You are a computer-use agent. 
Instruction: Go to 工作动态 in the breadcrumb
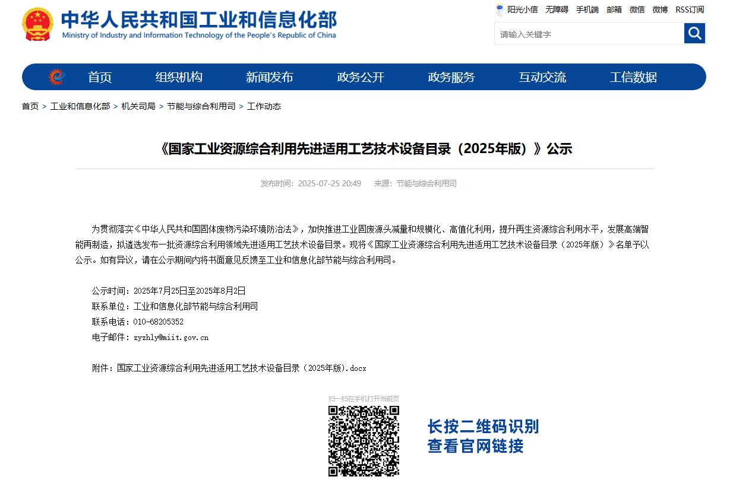(x=264, y=106)
